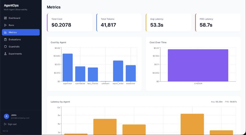Viewport: 246px width, 135px height.
Task: Select the Metrics menu item
Action: [x=21, y=32]
